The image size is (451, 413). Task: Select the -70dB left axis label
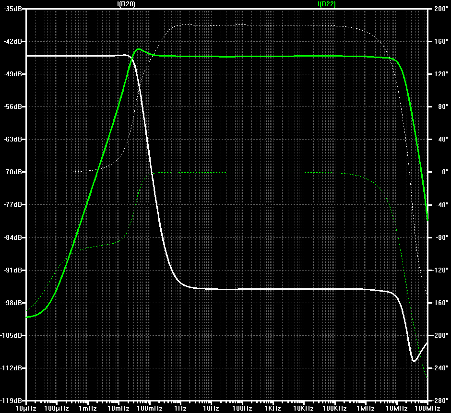pos(12,172)
